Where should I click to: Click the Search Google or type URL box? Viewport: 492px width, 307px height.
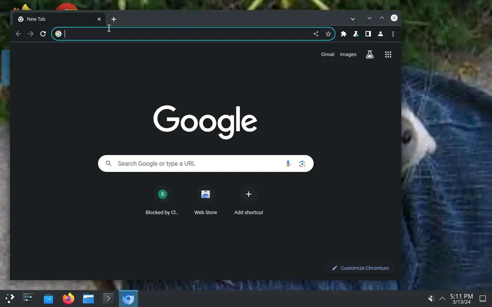click(x=206, y=163)
